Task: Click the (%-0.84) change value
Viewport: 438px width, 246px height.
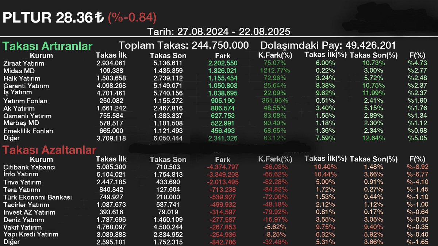Action: [x=132, y=17]
